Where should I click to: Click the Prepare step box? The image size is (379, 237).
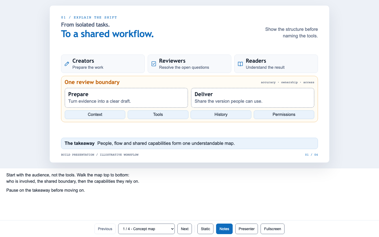(x=126, y=98)
